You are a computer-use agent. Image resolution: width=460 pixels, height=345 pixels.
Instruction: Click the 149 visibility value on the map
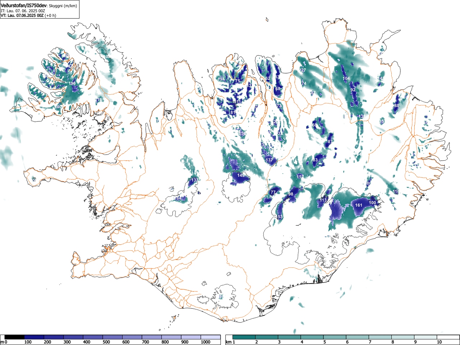pos(241,175)
